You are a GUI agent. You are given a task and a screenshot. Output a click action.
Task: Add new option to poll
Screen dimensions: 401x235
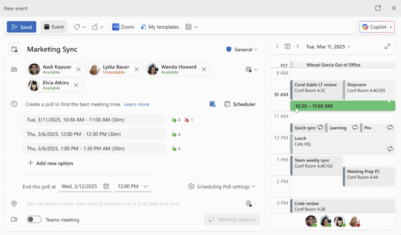51,163
